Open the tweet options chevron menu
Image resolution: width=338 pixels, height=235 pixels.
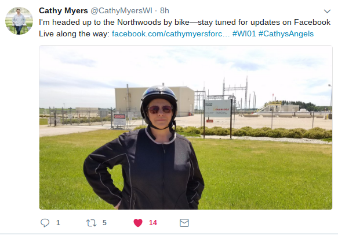[x=327, y=11]
